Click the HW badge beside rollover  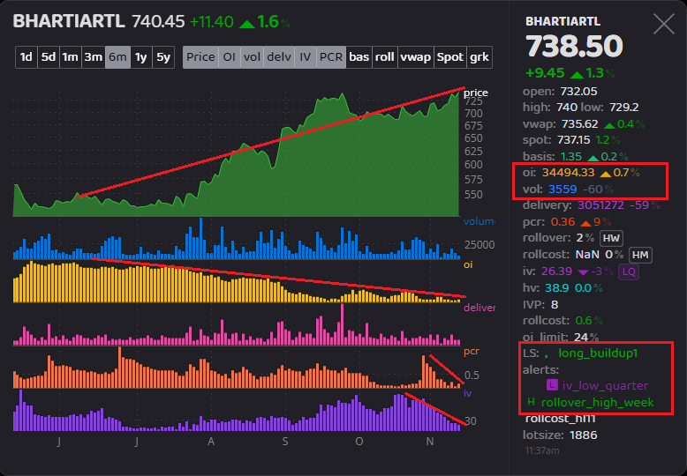[x=611, y=238]
